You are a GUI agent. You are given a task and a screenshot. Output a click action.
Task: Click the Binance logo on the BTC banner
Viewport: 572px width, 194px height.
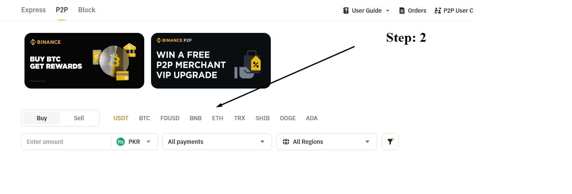[45, 42]
